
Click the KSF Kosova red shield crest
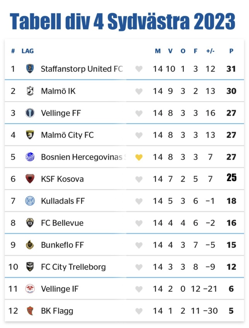[x=30, y=179]
